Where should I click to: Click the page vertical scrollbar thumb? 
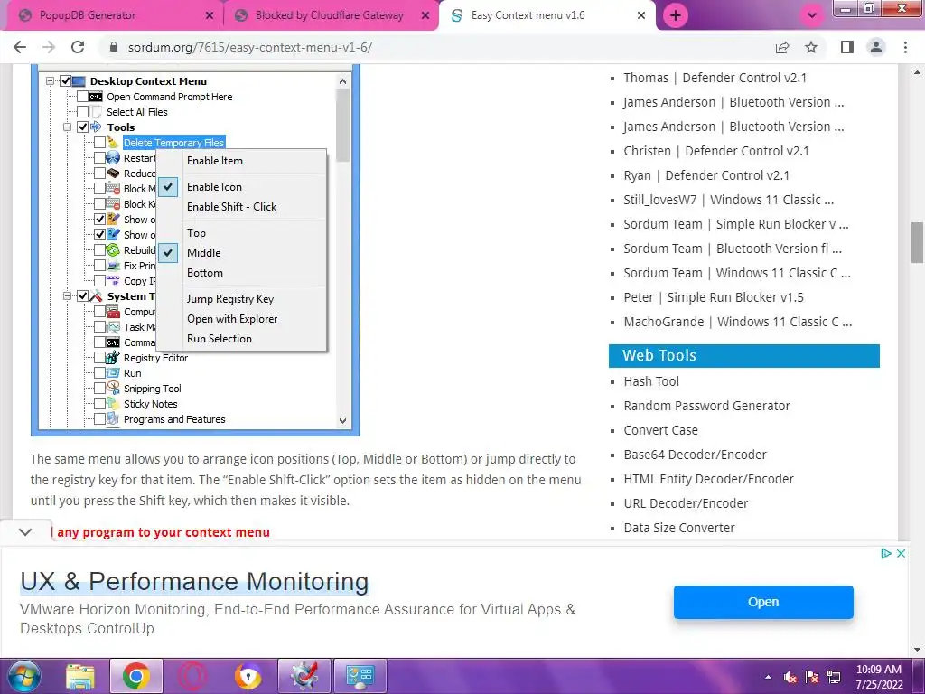pos(918,242)
